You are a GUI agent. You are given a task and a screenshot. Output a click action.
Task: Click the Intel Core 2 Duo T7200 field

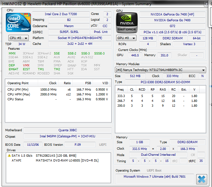[x=61, y=14]
